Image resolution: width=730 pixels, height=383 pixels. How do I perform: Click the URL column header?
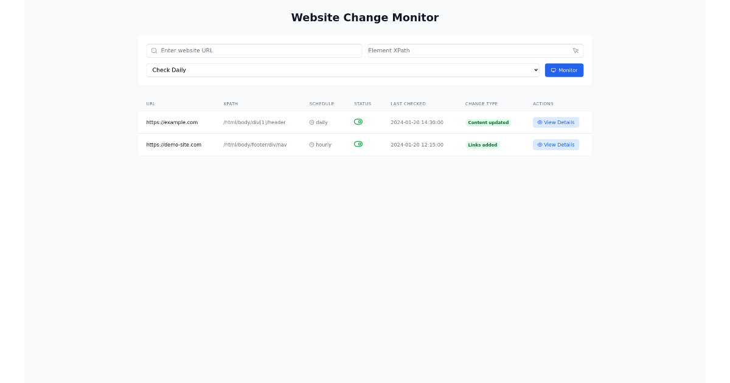[x=150, y=103]
